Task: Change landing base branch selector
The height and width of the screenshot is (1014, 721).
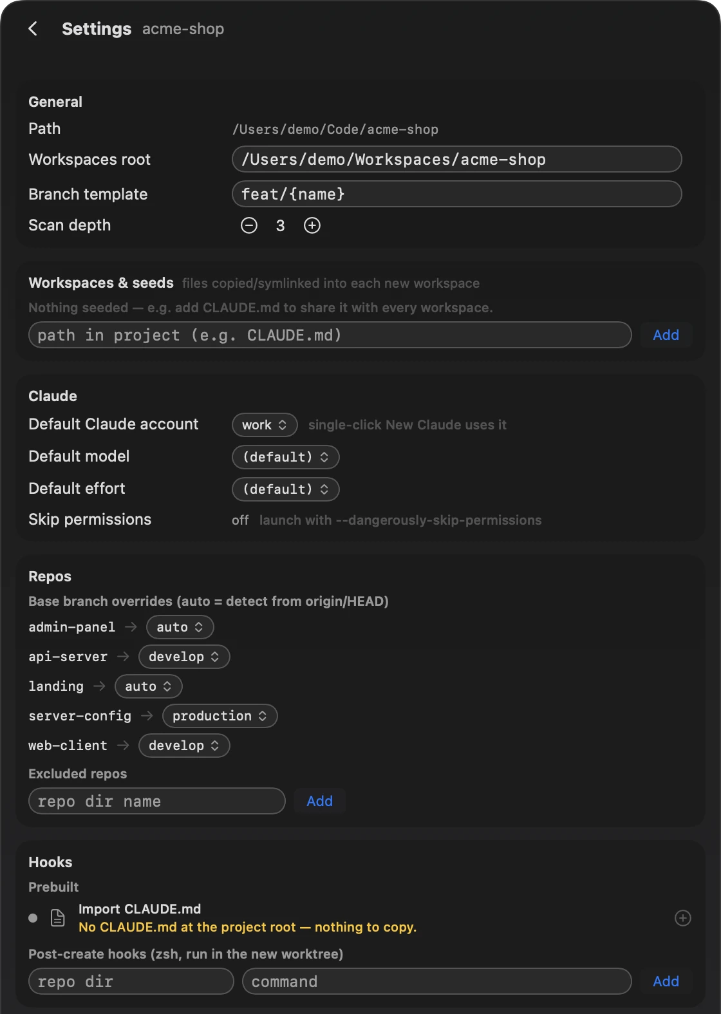Action: 149,686
